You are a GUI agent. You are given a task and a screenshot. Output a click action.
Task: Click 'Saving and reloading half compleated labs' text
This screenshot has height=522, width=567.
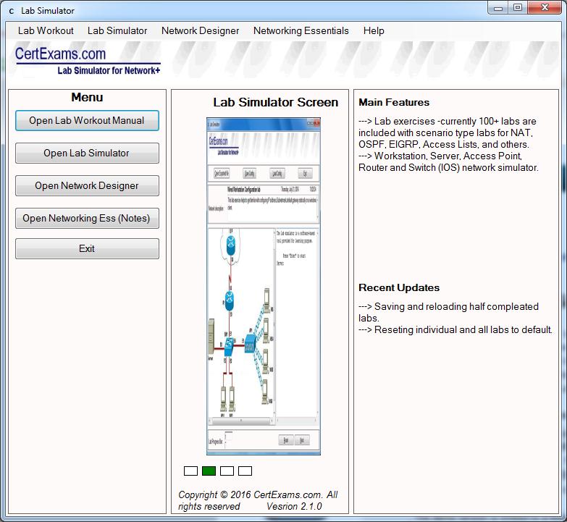448,312
